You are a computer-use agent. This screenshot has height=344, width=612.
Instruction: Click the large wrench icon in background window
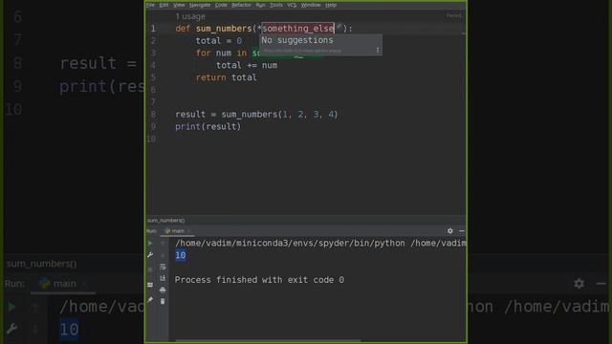coord(11,329)
